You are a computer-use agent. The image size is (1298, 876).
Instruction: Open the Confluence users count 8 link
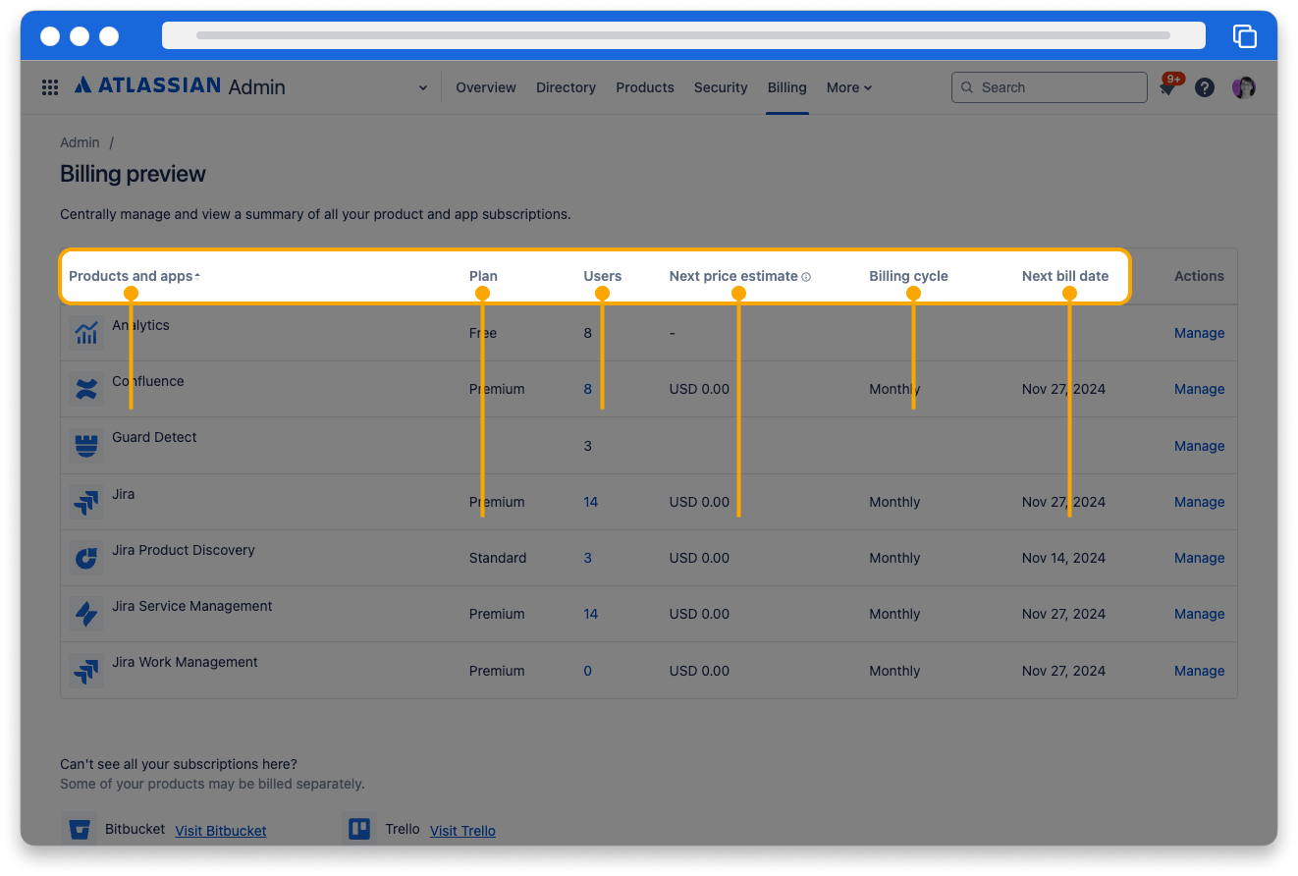pyautogui.click(x=588, y=389)
